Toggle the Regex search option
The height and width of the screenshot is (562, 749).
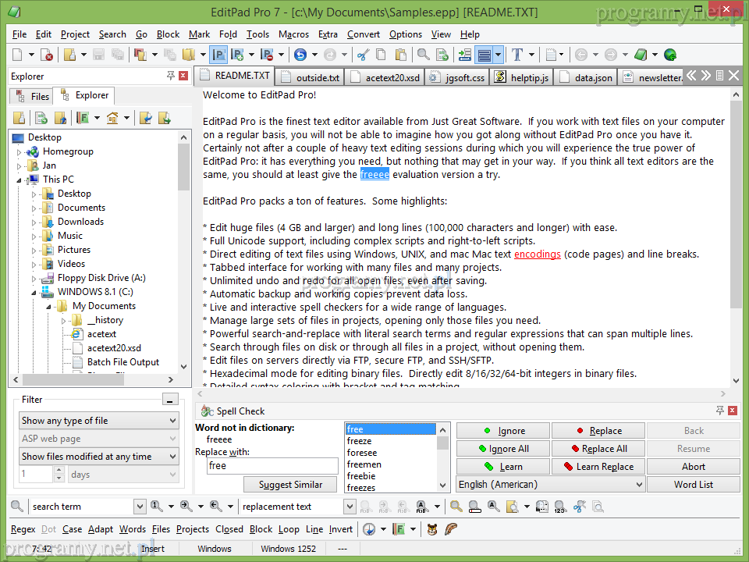23,529
